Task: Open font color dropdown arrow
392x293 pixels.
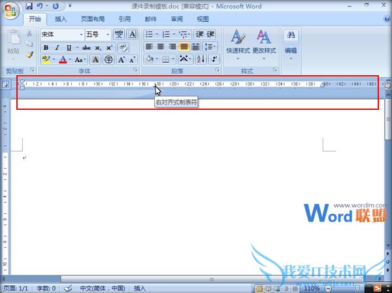Action: [71, 60]
